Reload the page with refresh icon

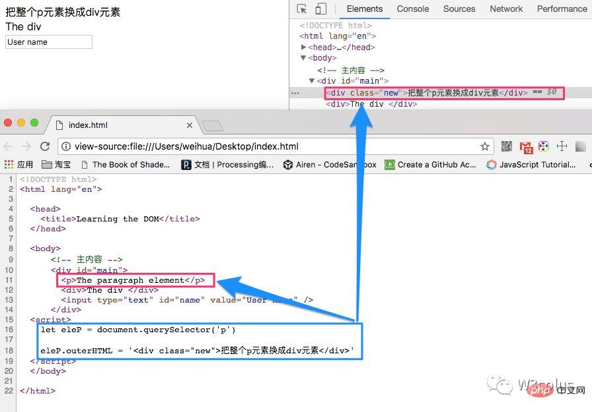click(x=46, y=146)
